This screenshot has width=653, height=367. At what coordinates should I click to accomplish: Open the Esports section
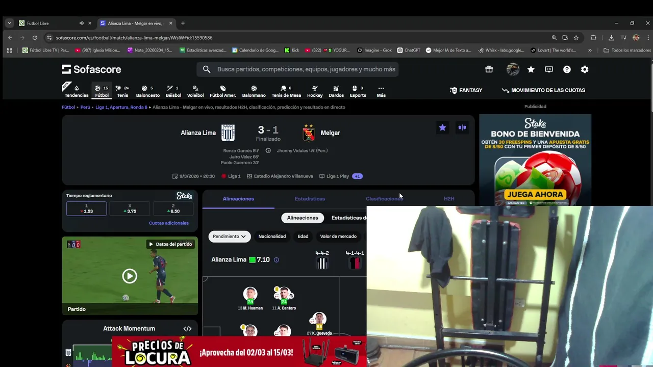tap(358, 91)
